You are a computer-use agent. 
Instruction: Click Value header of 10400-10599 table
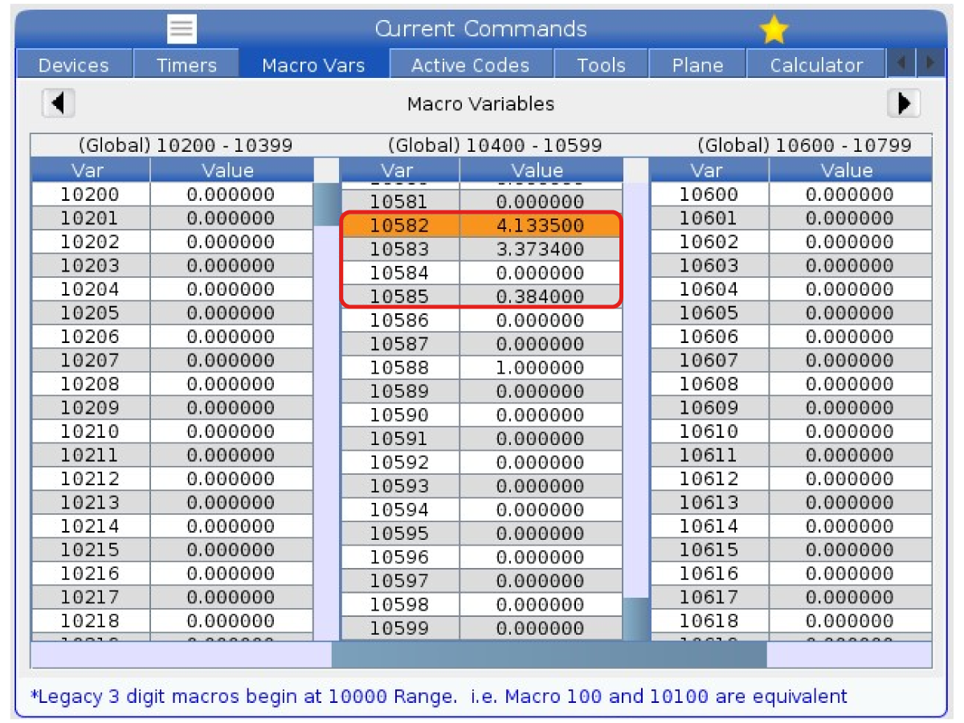click(x=541, y=170)
